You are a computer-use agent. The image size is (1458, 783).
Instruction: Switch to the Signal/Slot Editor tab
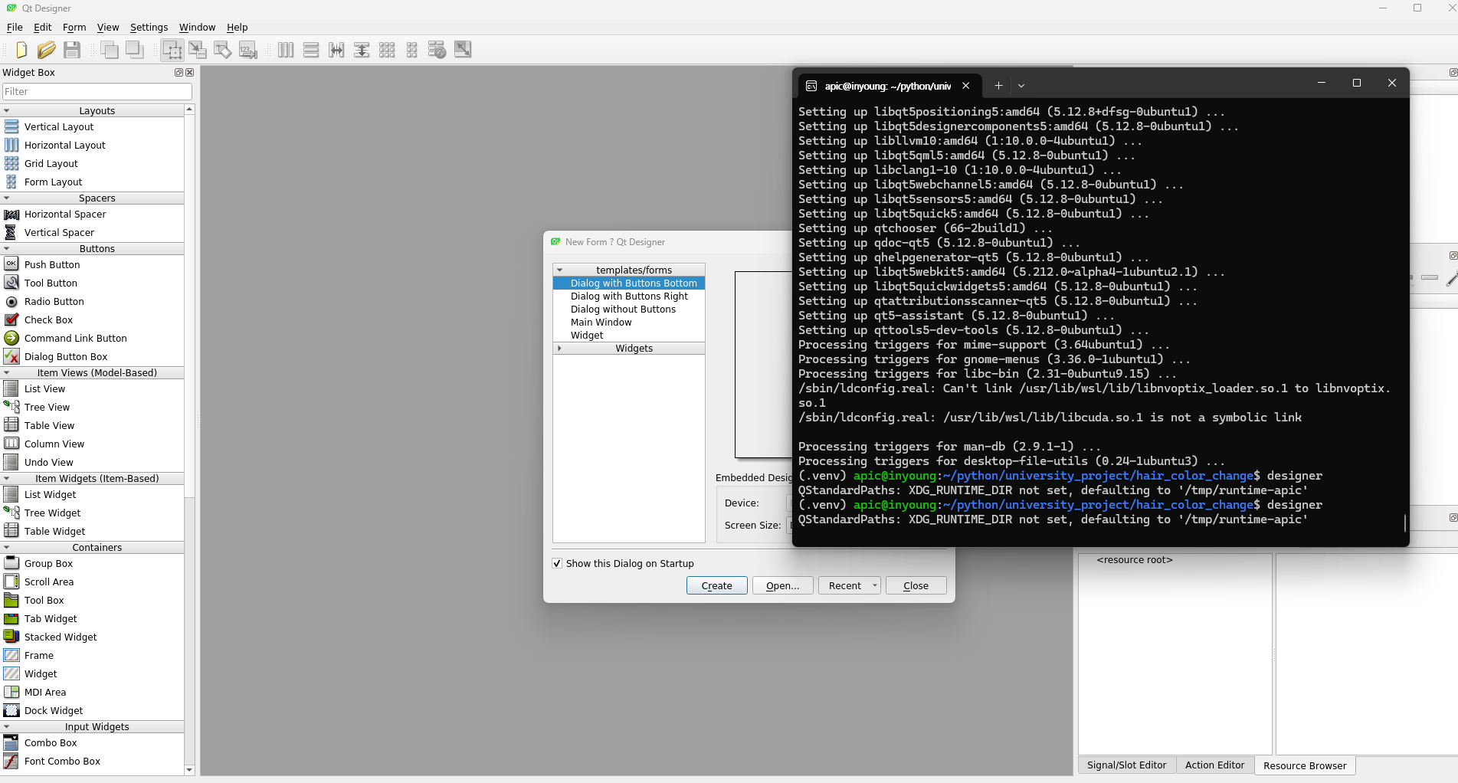[x=1126, y=765]
